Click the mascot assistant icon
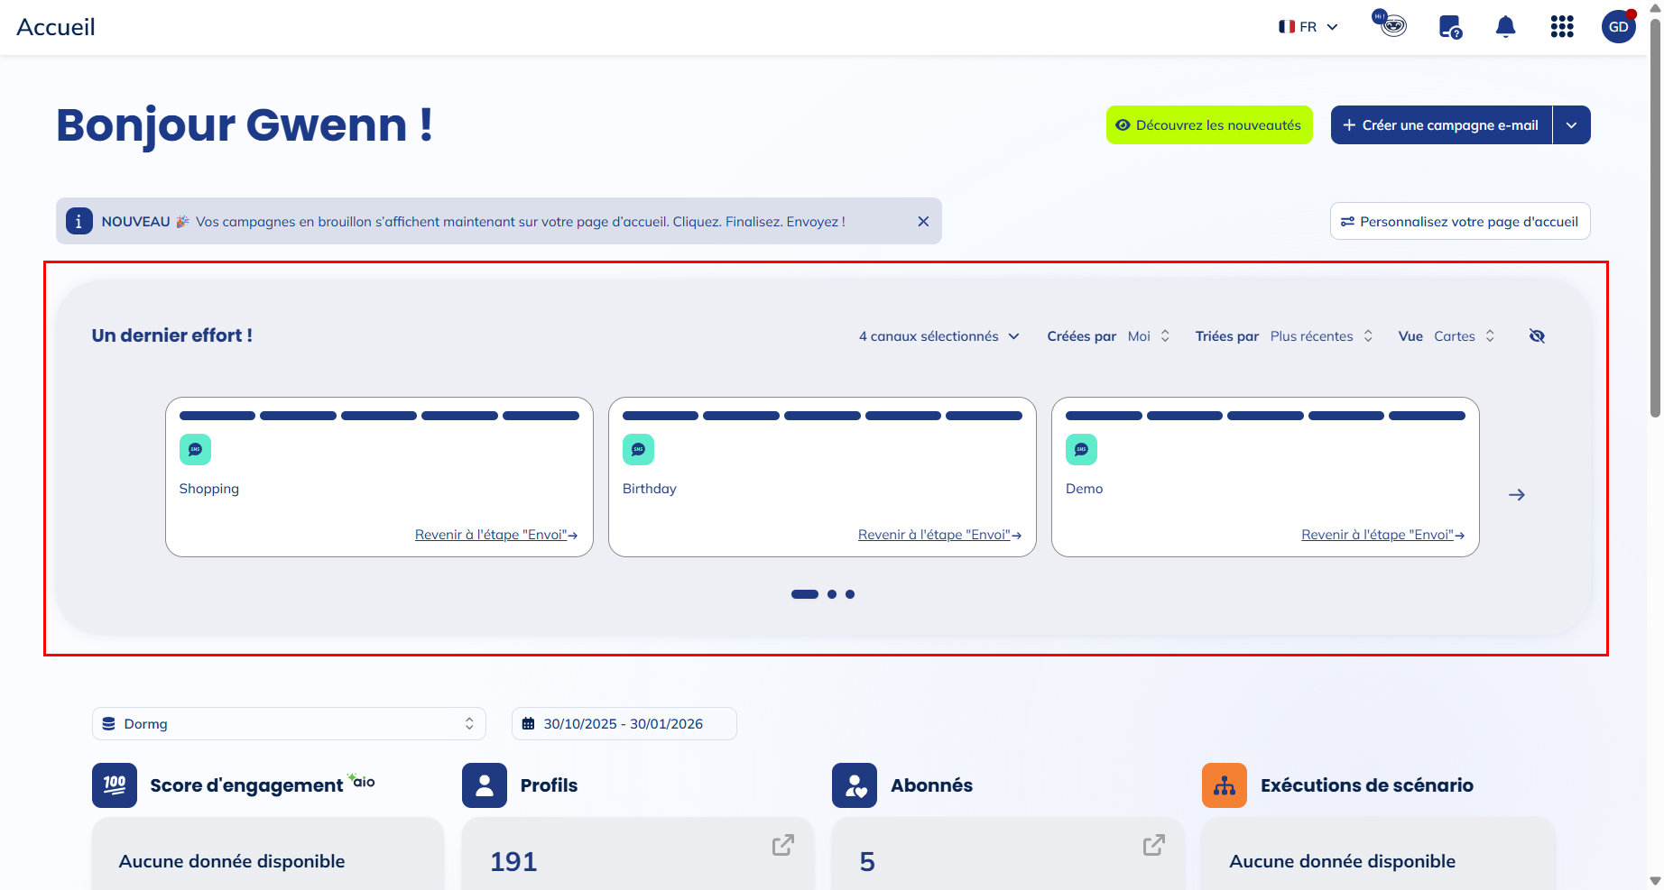The image size is (1664, 890). point(1391,24)
